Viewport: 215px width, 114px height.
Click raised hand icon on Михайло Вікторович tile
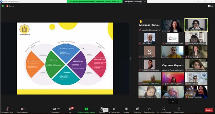coord(141,21)
